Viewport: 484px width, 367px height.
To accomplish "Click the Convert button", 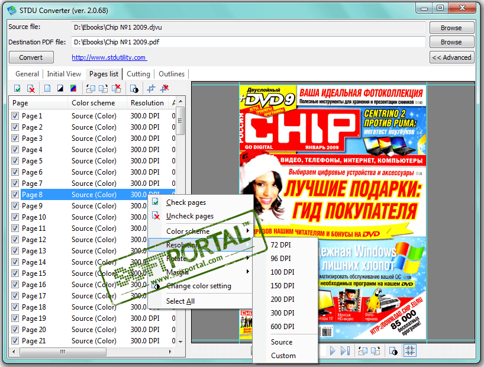I will 31,57.
